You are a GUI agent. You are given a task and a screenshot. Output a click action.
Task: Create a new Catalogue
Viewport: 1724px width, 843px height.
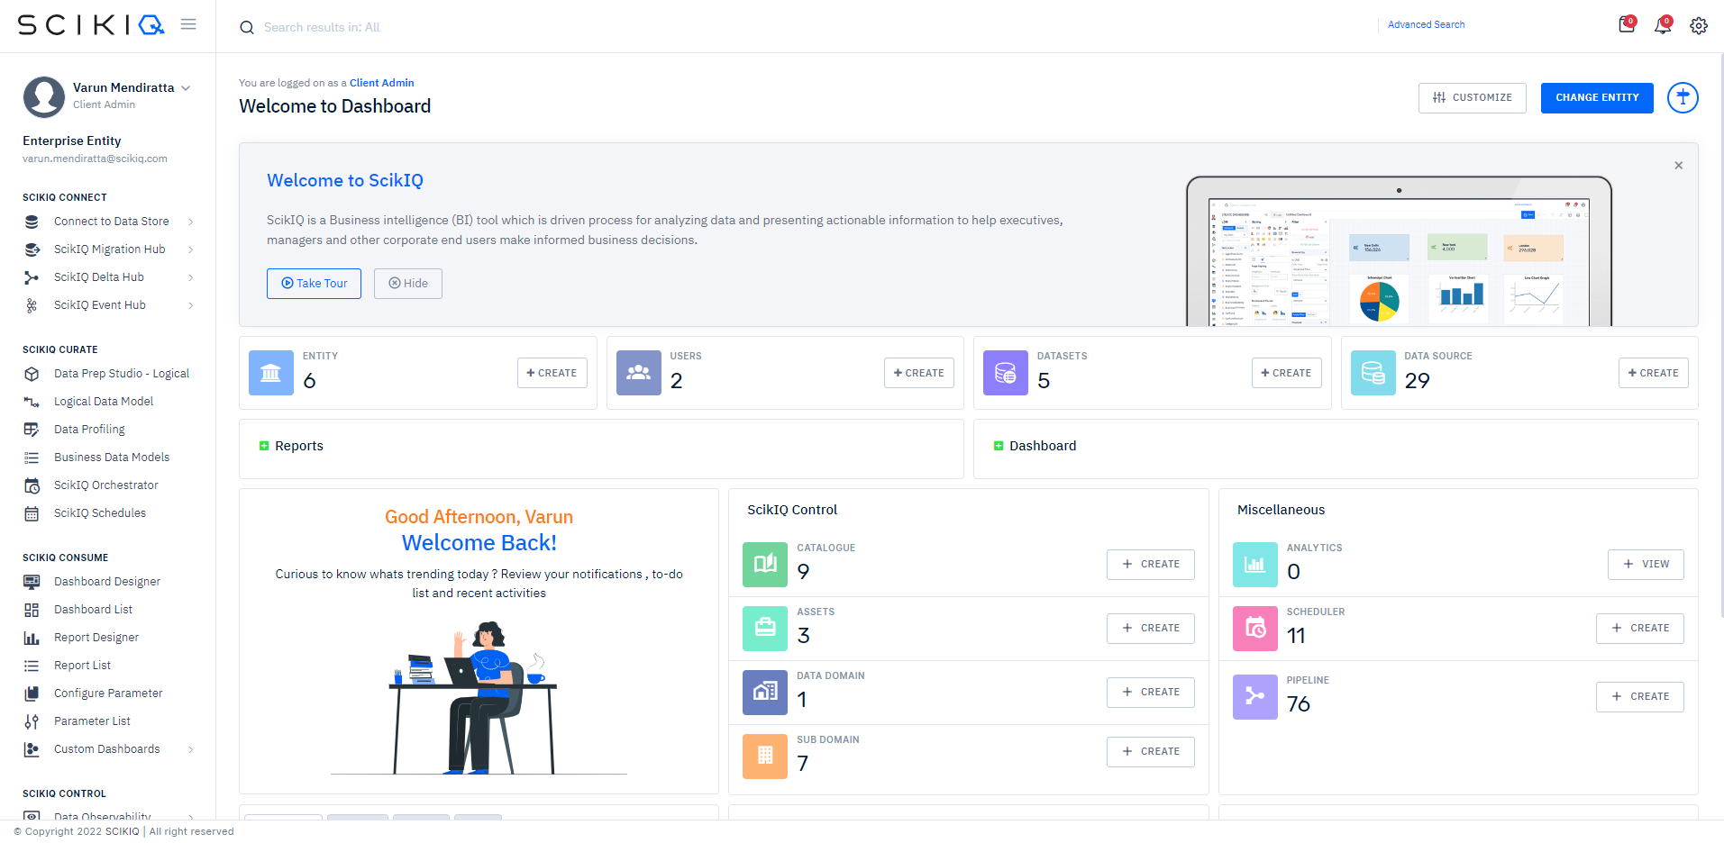coord(1151,565)
